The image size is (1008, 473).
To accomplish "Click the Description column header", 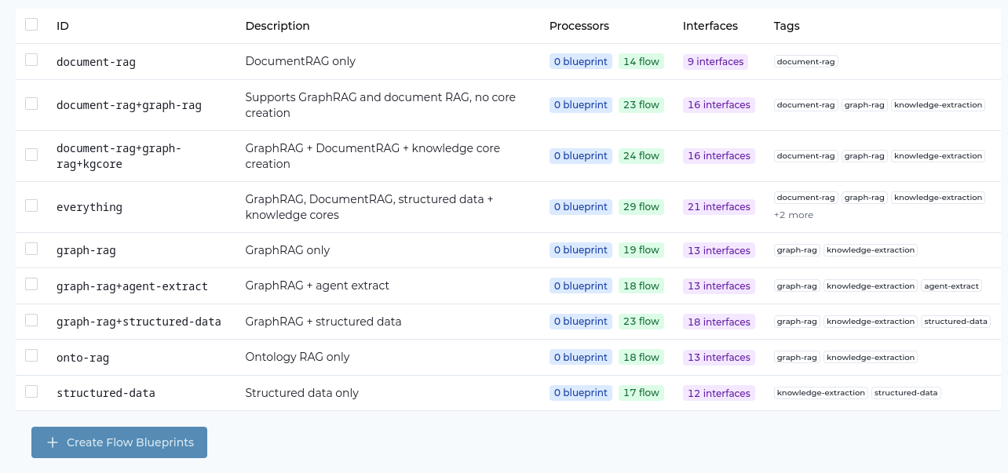I will tap(277, 26).
